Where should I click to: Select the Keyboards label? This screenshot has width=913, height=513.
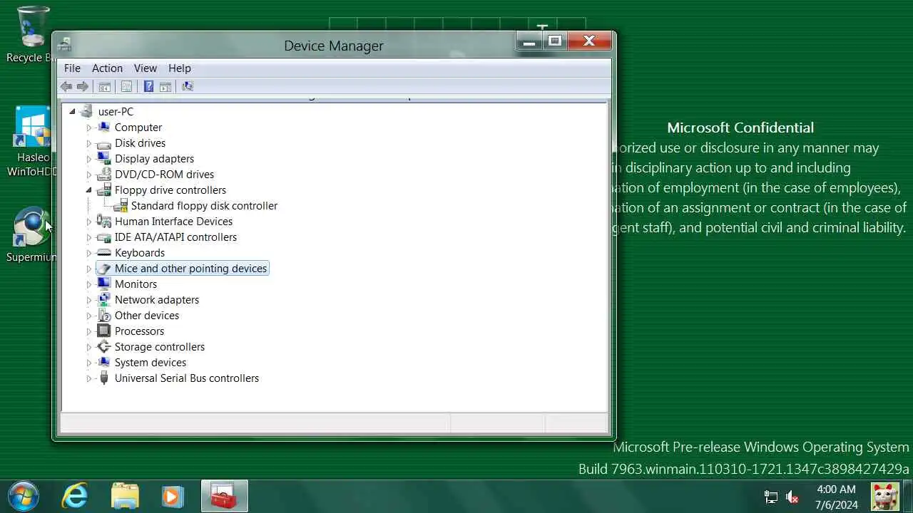tap(140, 253)
